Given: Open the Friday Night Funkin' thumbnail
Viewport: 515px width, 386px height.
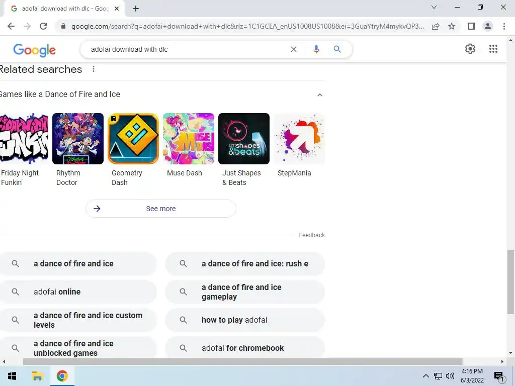Looking at the screenshot, I should 24,139.
